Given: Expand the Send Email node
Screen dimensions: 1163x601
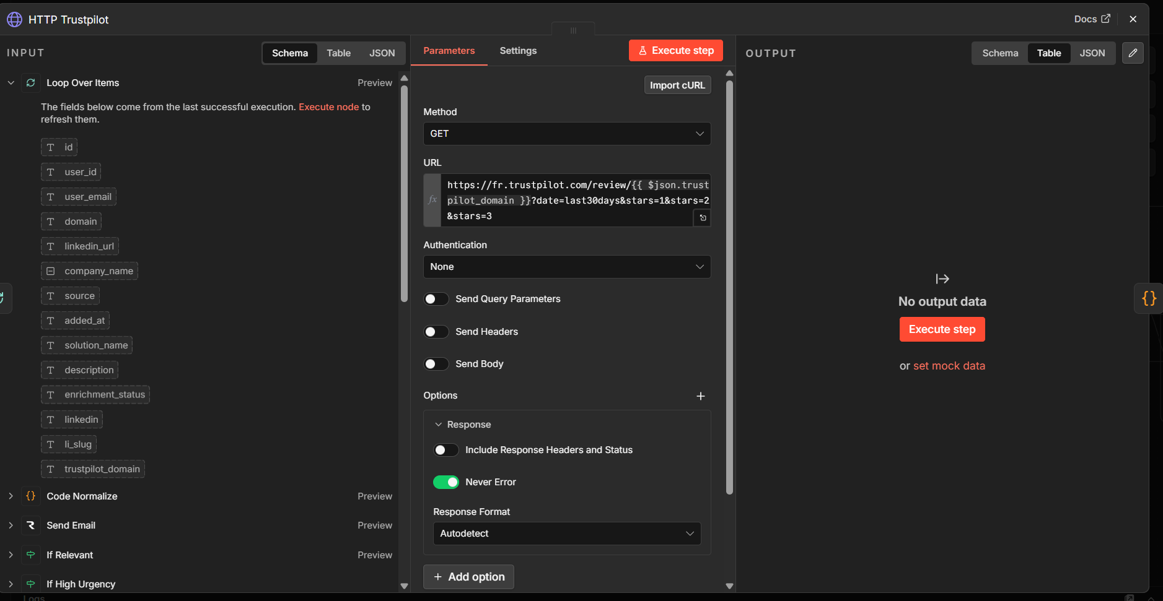Looking at the screenshot, I should [11, 525].
